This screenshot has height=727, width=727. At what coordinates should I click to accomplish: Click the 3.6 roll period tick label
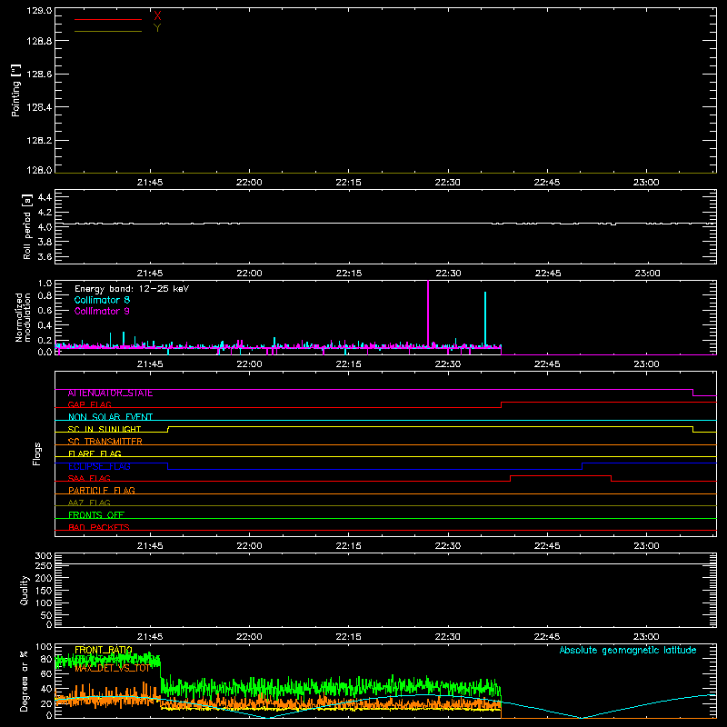tap(45, 256)
